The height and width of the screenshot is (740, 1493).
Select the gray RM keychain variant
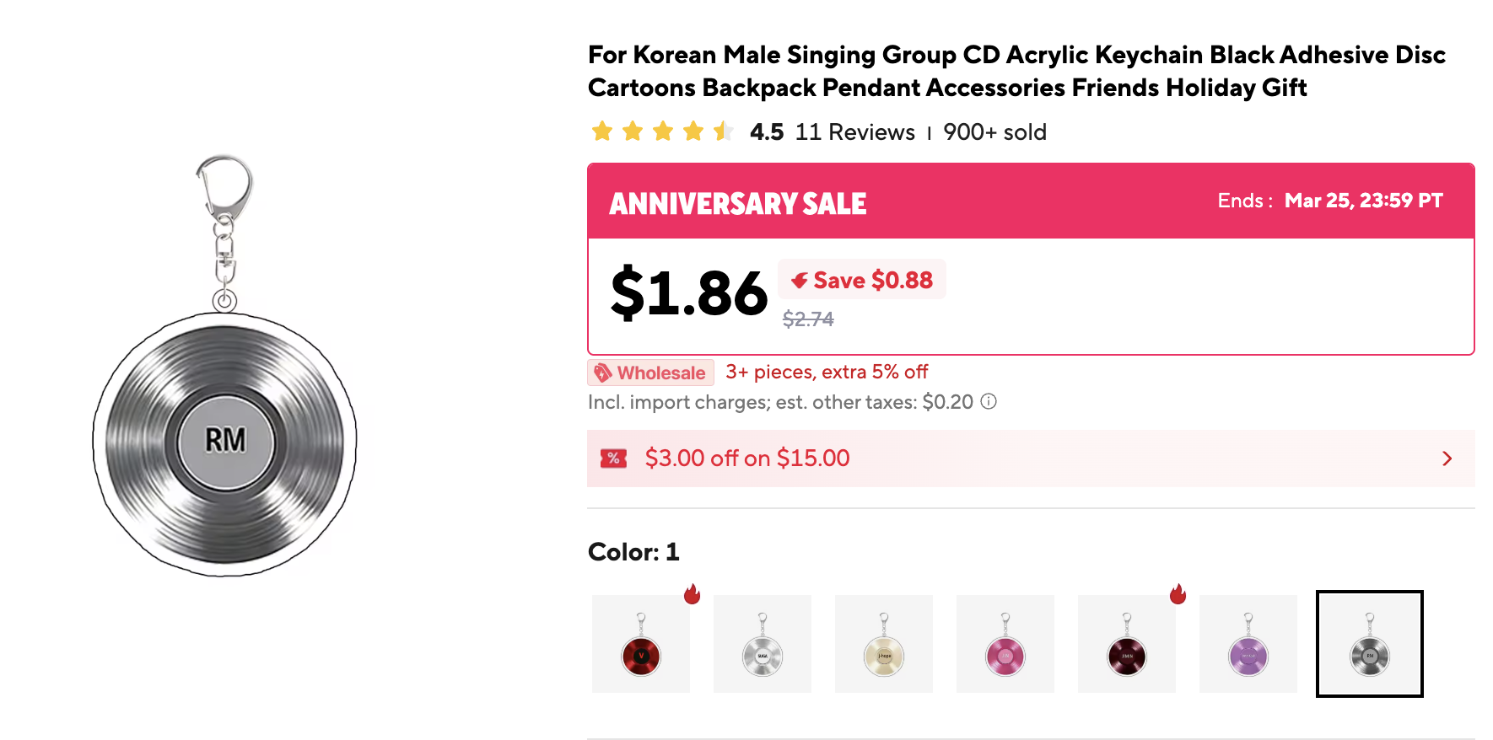(x=1369, y=644)
